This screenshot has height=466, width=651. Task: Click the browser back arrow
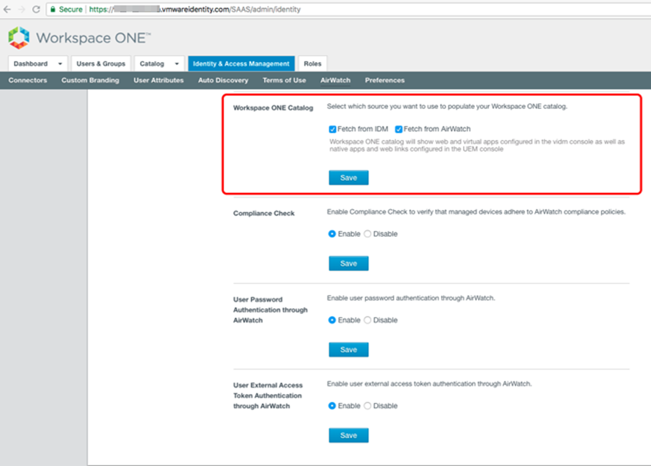[7, 10]
